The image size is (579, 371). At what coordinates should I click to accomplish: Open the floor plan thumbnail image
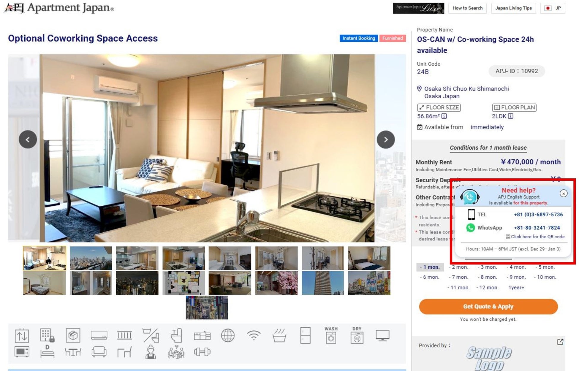tap(183, 283)
